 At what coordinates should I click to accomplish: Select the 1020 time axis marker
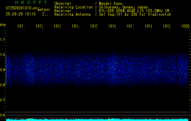pyautogui.click(x=185, y=26)
